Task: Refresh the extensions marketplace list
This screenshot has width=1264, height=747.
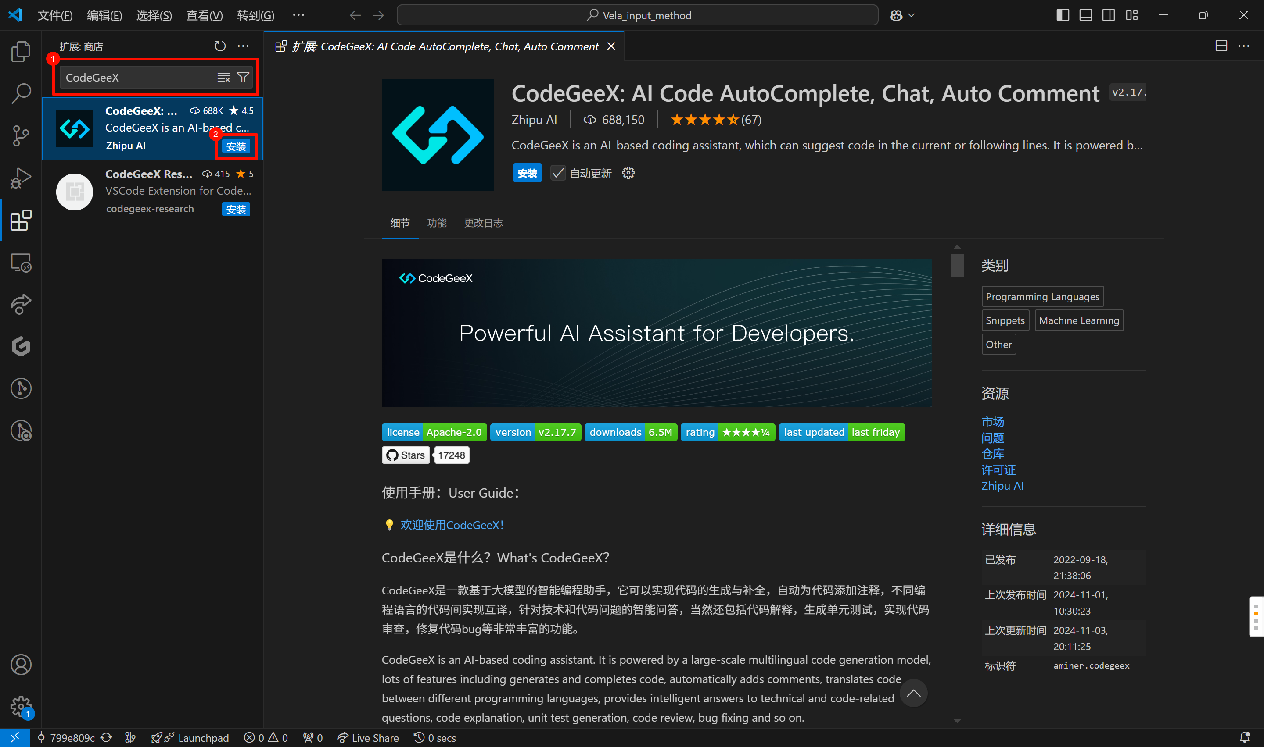Action: click(x=219, y=46)
